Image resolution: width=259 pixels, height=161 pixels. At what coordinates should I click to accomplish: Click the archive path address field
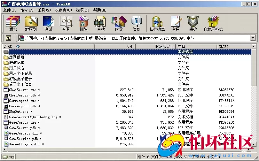(x=134, y=38)
